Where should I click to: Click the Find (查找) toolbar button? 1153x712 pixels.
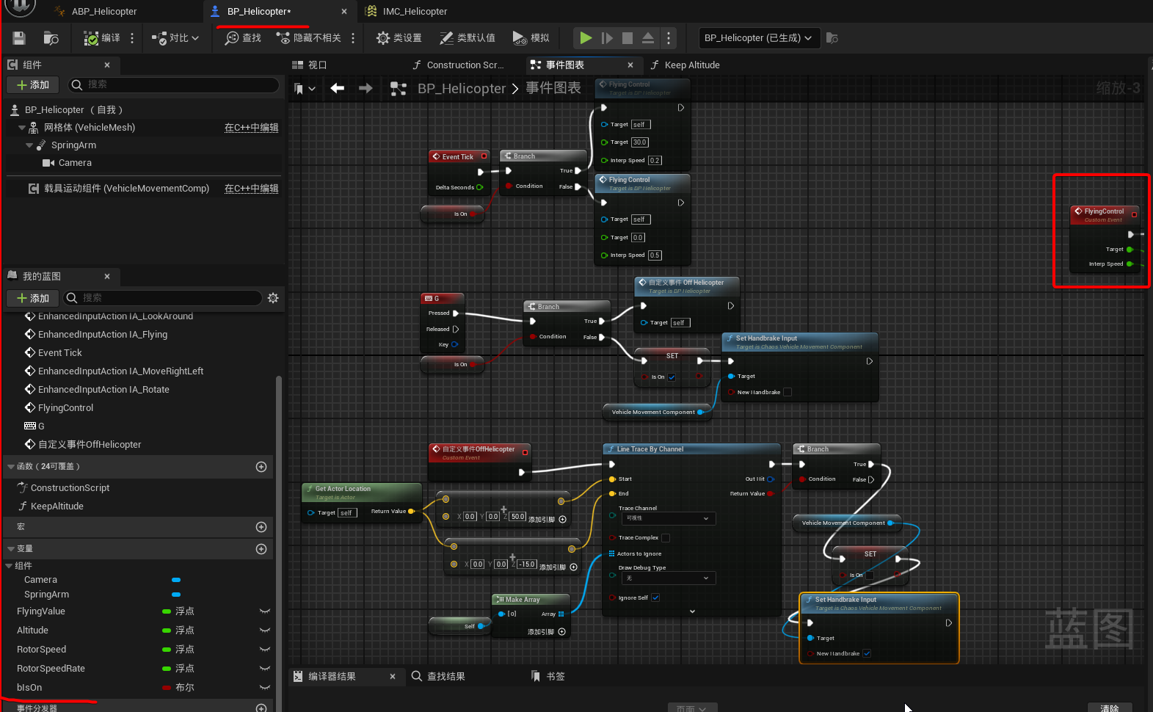[243, 38]
